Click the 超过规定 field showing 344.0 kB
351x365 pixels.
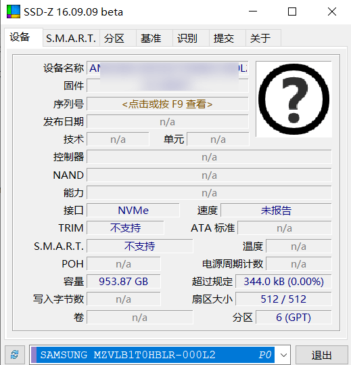[x=283, y=282]
